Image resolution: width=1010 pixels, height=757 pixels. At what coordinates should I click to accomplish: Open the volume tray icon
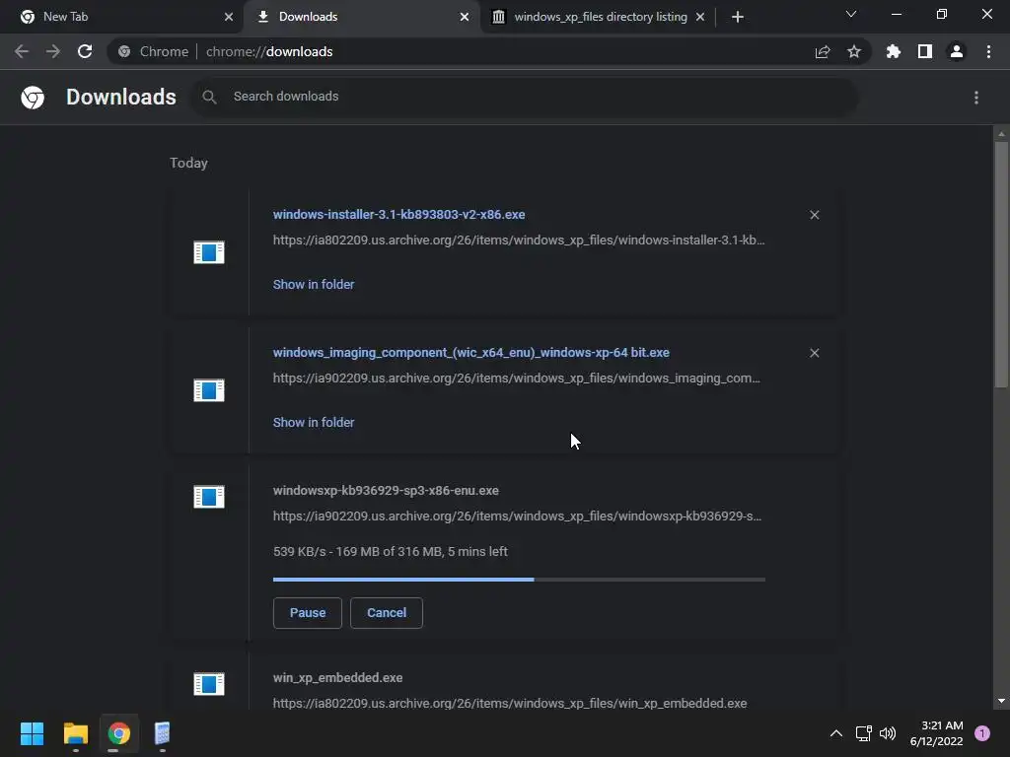click(888, 733)
